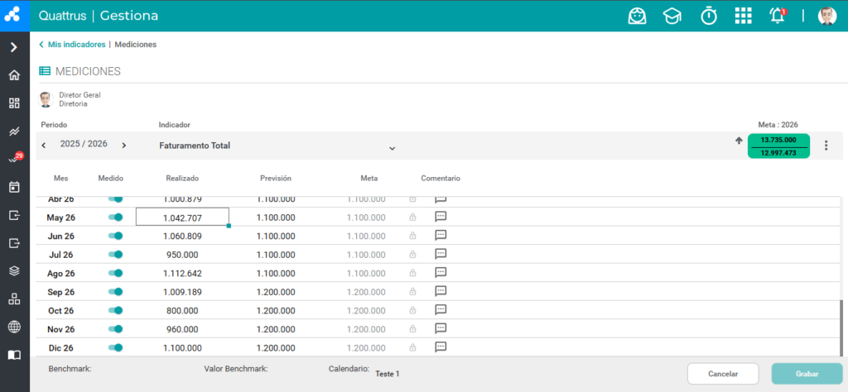Open the support assistant face icon

click(x=637, y=16)
